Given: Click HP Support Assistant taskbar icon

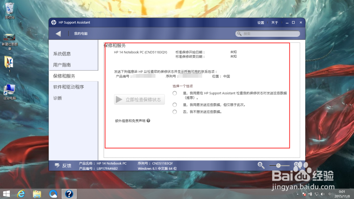Looking at the screenshot, I should pos(69,194).
